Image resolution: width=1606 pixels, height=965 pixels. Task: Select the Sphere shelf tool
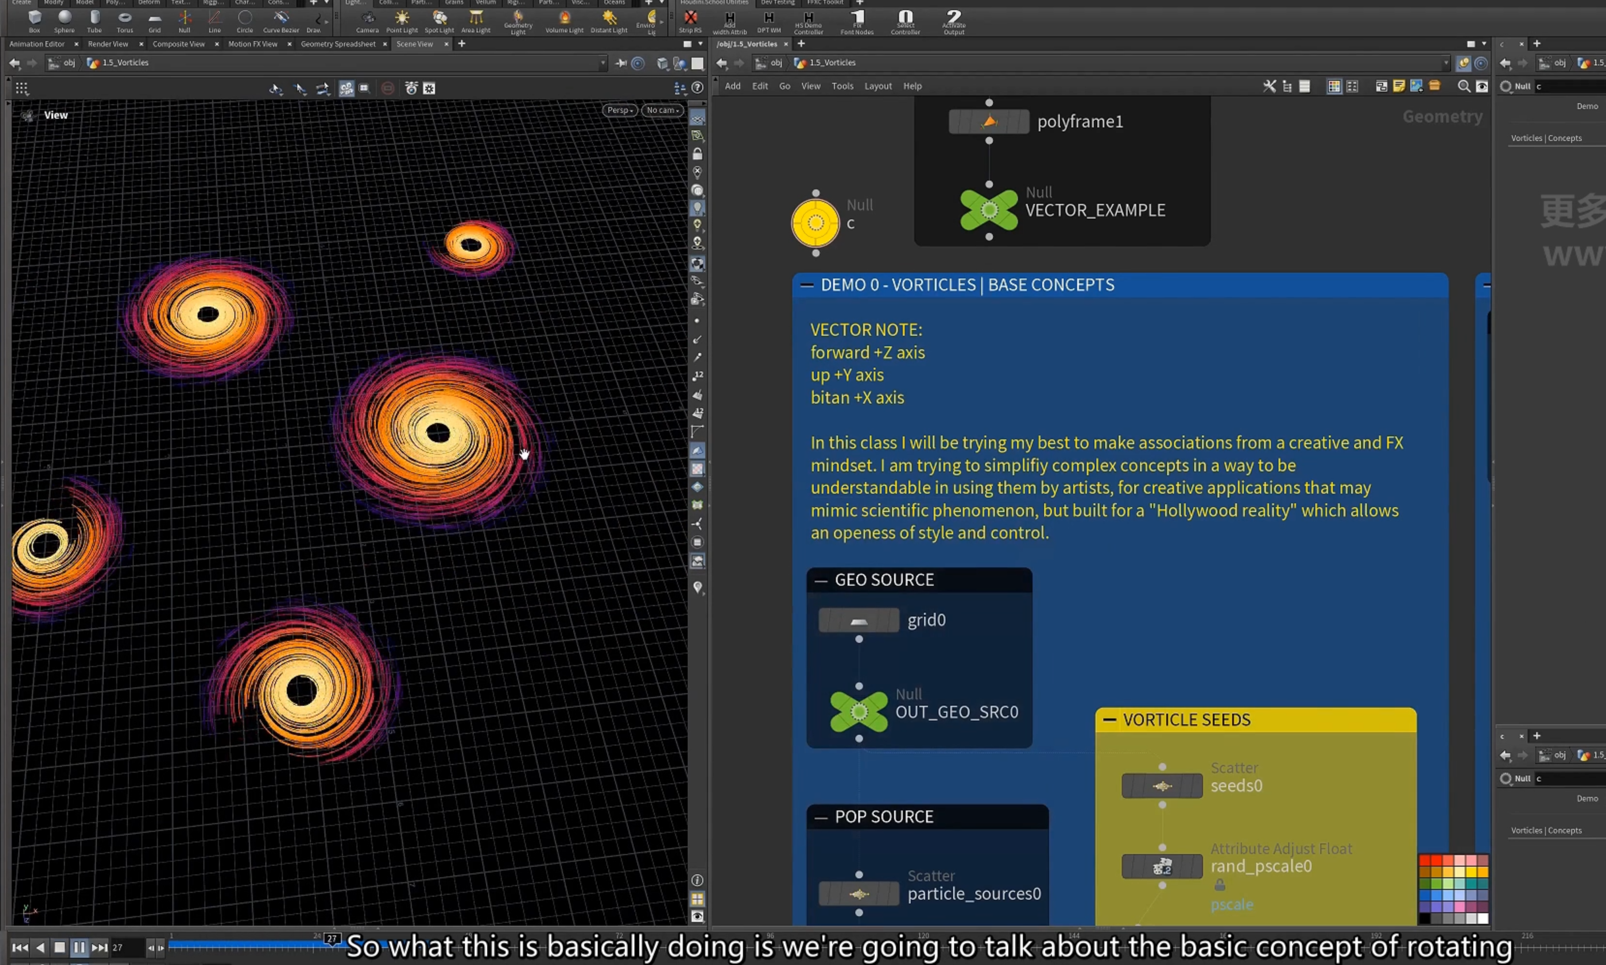tap(64, 20)
